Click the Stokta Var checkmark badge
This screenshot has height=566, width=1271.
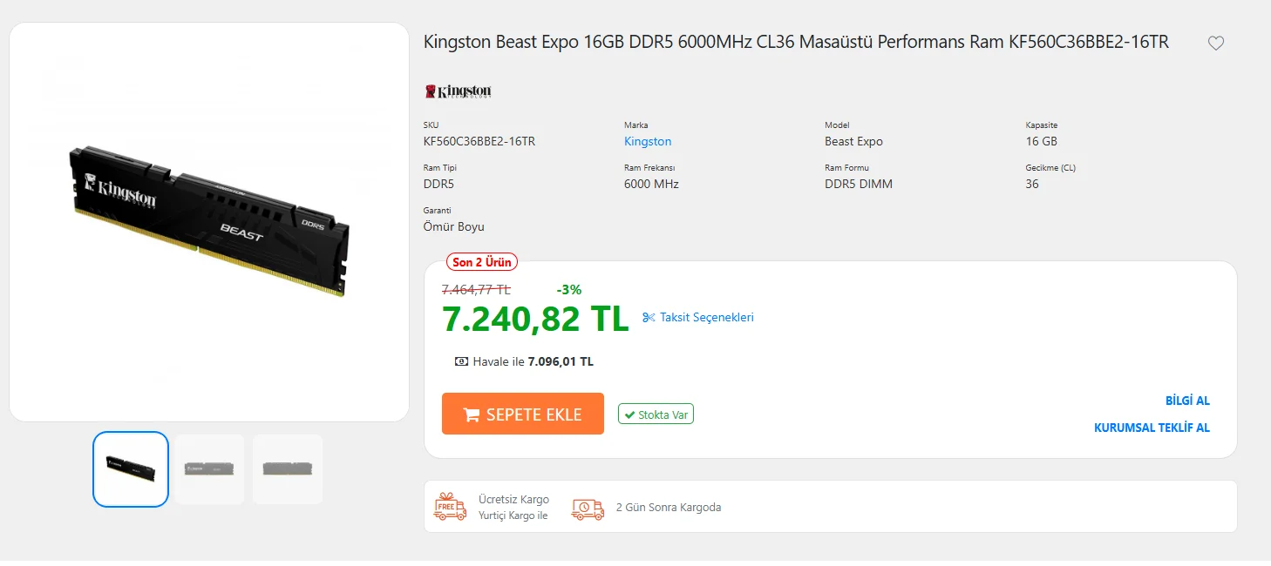tap(656, 414)
